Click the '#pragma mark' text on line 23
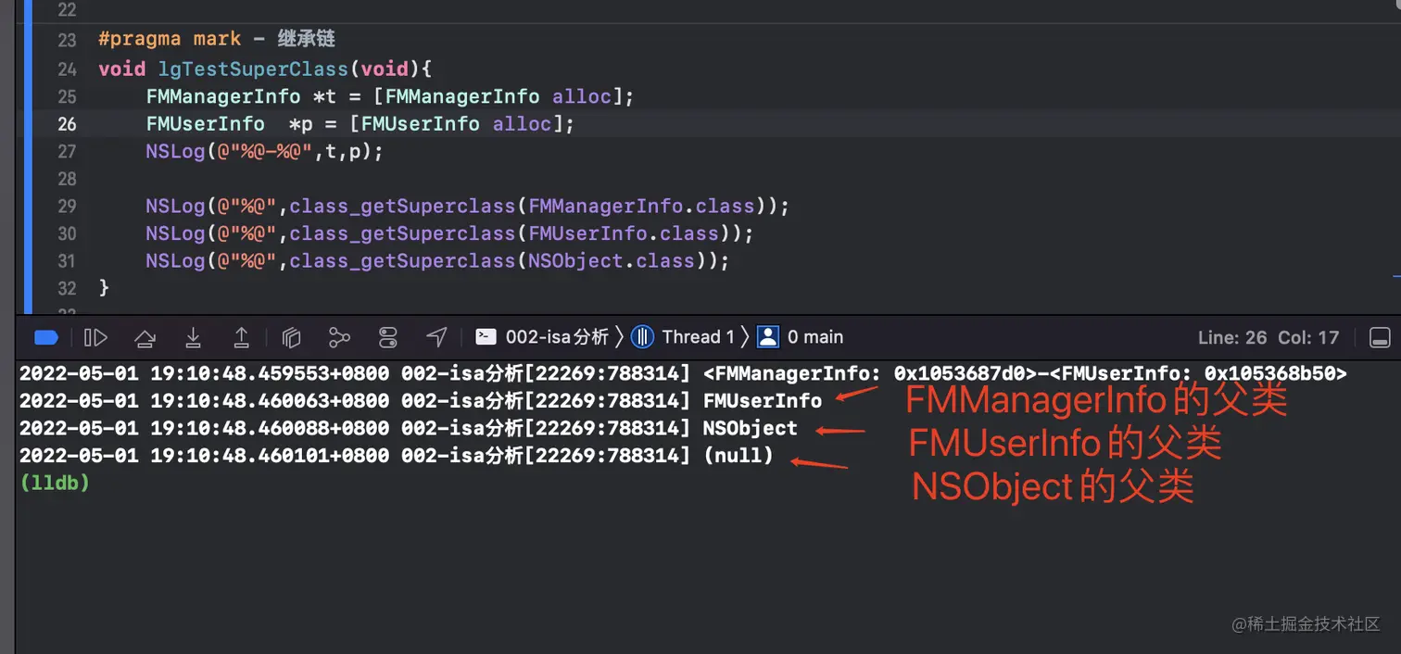Viewport: 1401px width, 654px height. (x=170, y=40)
